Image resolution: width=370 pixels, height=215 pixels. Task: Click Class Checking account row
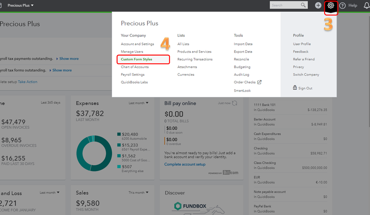[x=290, y=165]
